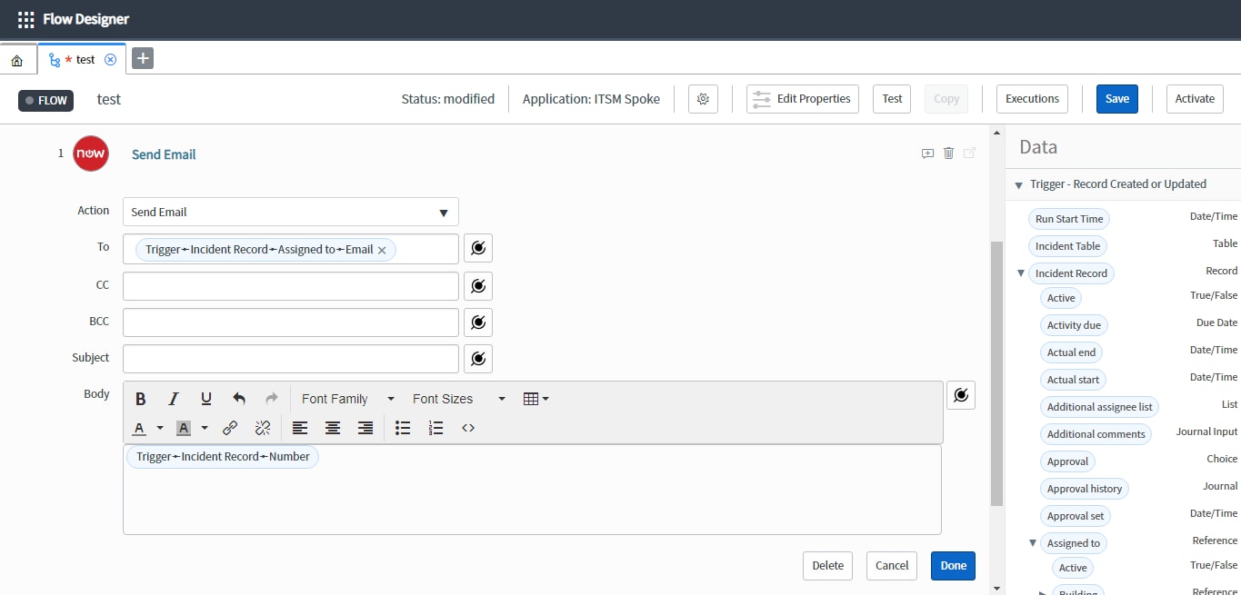Screen dimensions: 1241x595
Task: Click the Edit Properties button
Action: 804,99
